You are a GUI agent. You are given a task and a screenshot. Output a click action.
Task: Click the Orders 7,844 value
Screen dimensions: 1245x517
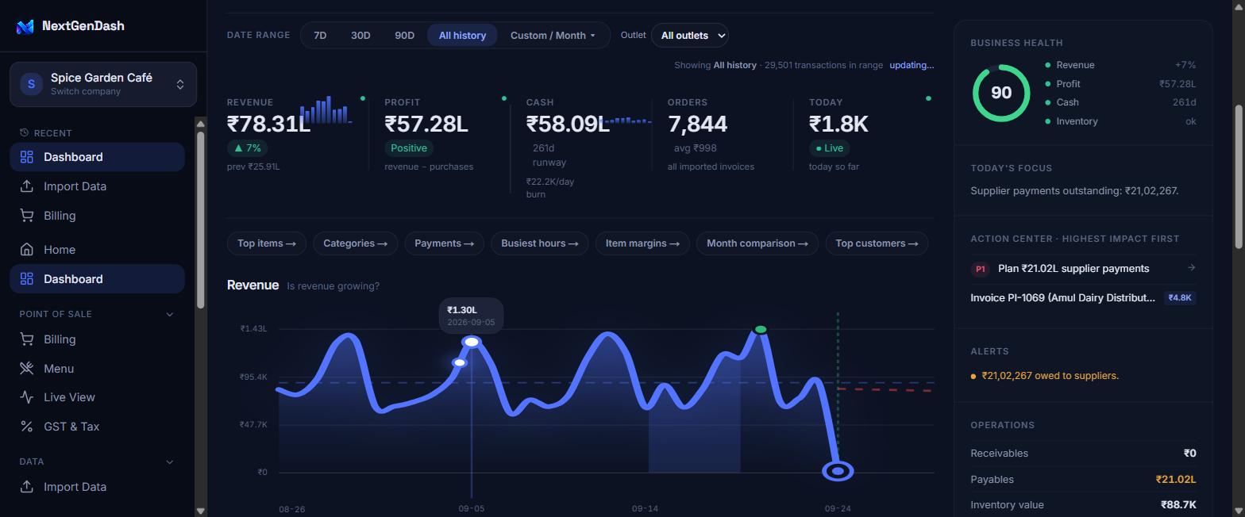click(x=697, y=124)
